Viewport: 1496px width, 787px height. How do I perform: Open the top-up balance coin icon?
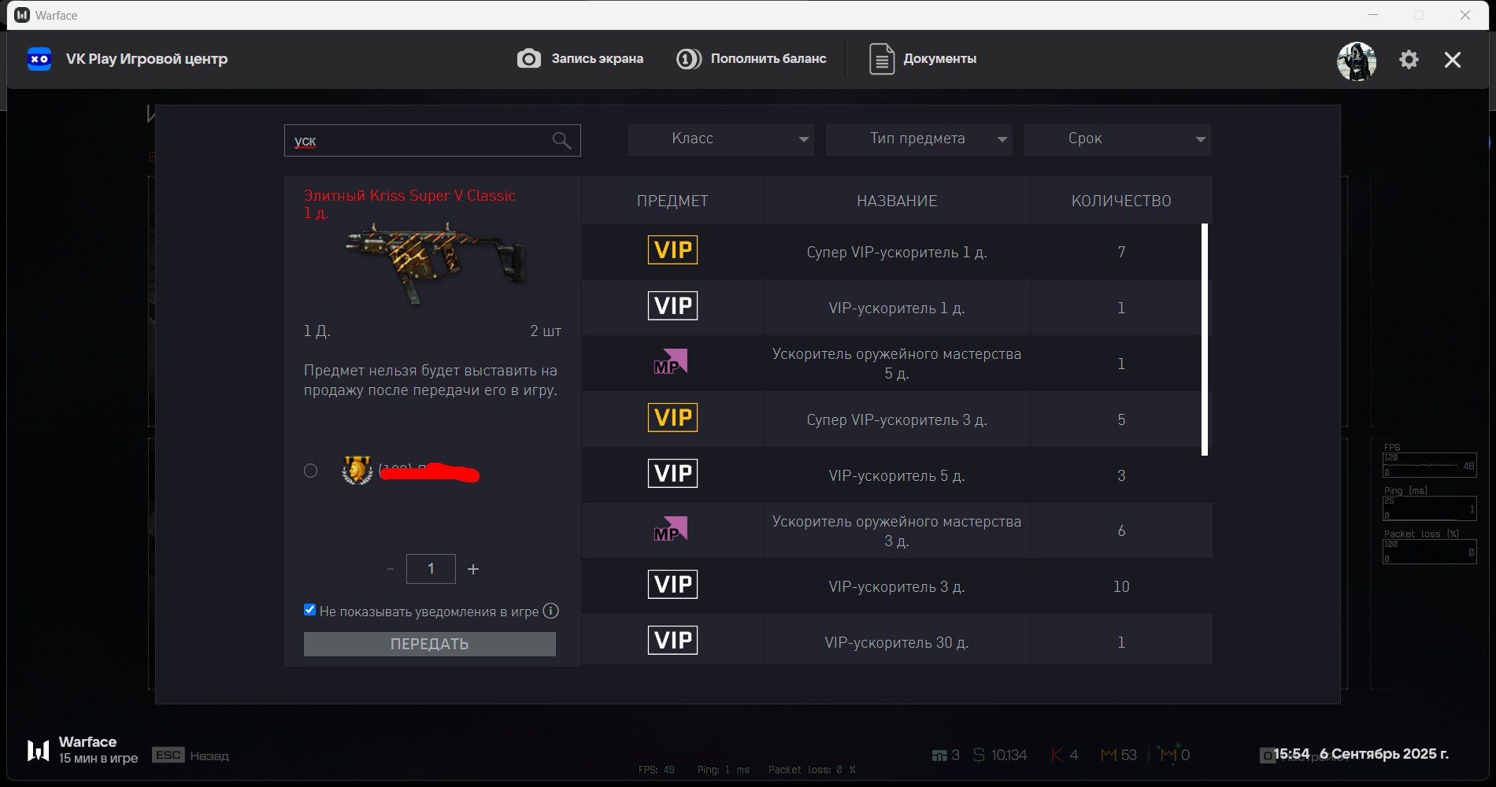coord(689,59)
